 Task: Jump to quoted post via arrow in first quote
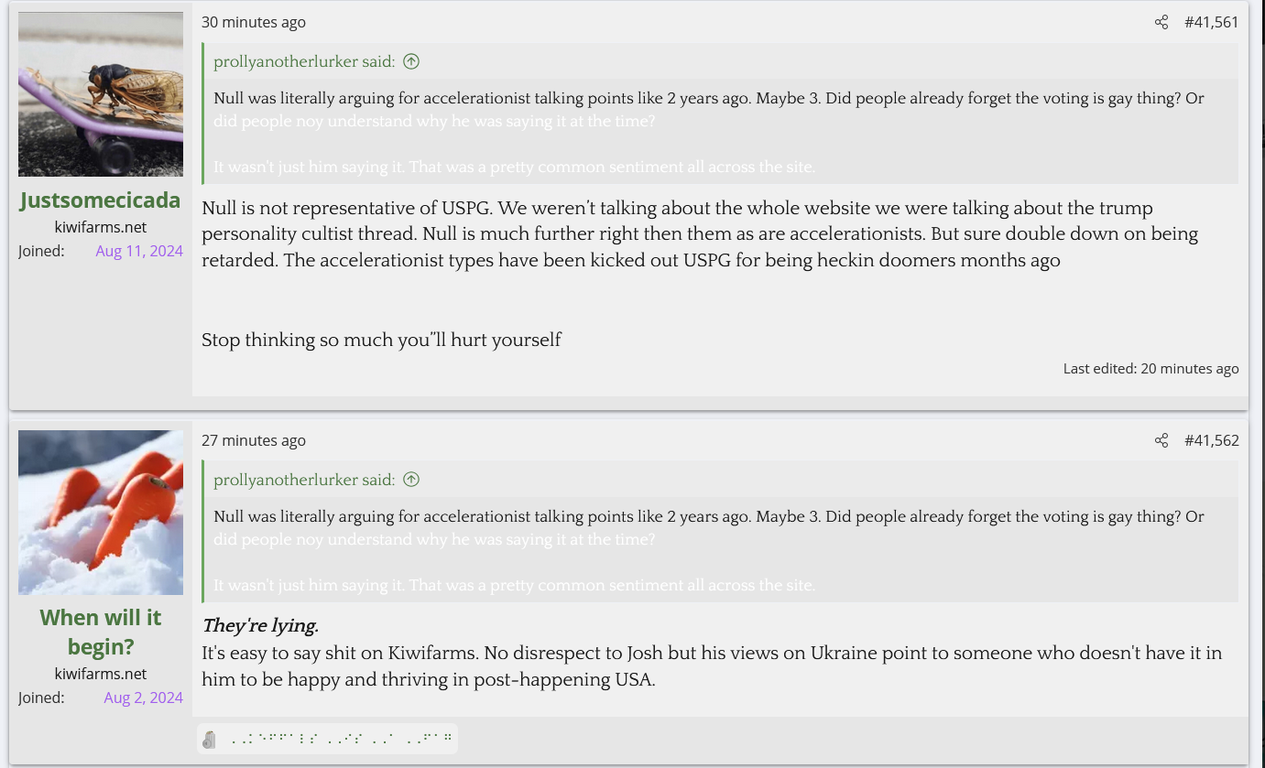click(411, 61)
